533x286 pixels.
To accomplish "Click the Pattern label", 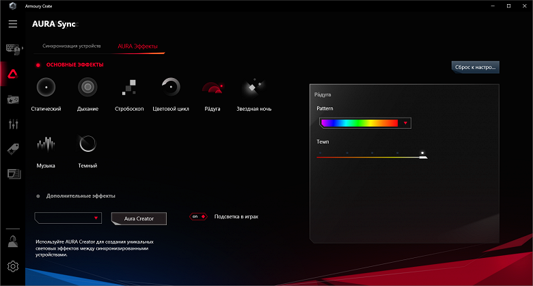I will click(325, 108).
